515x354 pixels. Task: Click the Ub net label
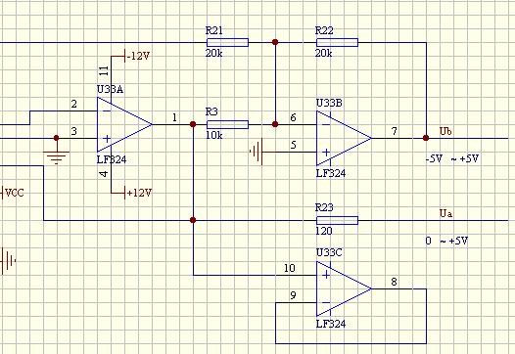(x=445, y=131)
